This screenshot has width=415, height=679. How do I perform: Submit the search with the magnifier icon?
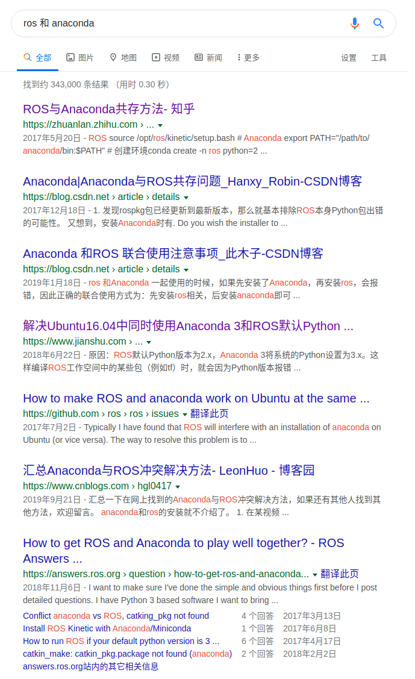click(379, 23)
